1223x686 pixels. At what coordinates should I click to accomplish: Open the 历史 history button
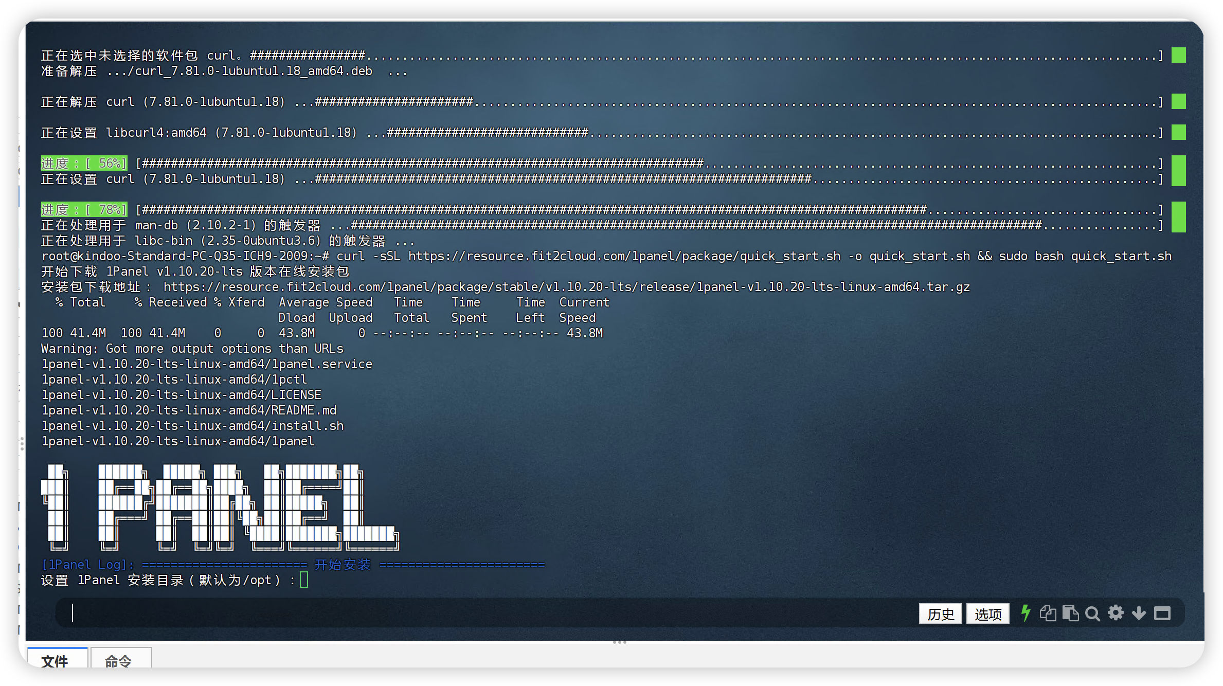point(941,614)
